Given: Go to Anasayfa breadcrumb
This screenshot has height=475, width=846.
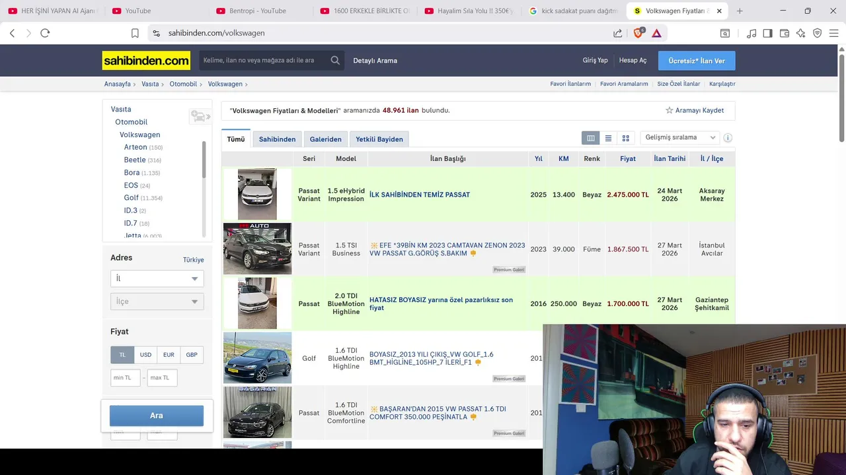Looking at the screenshot, I should (x=118, y=84).
